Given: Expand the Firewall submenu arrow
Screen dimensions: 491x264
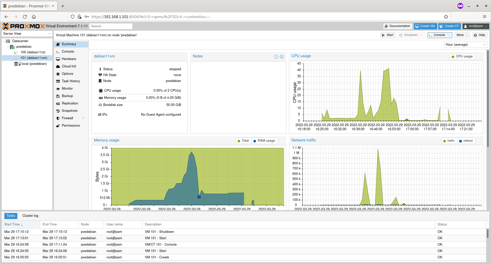Looking at the screenshot, I should point(84,118).
